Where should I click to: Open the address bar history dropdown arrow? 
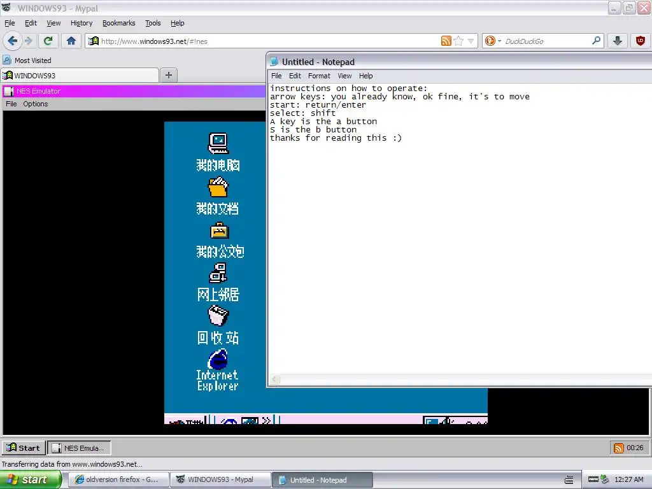(x=471, y=41)
